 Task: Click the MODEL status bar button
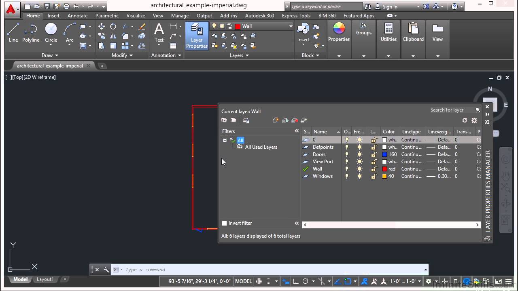coord(243,281)
